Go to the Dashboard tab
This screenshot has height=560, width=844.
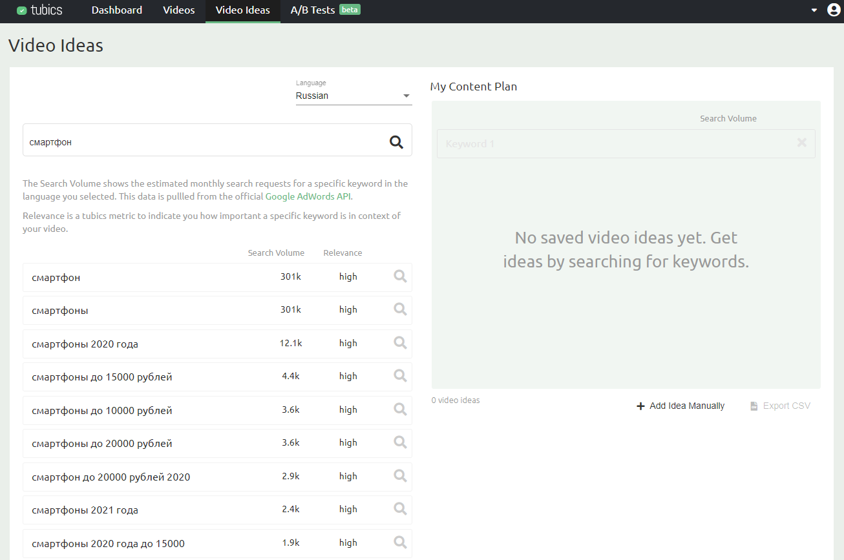pyautogui.click(x=117, y=10)
